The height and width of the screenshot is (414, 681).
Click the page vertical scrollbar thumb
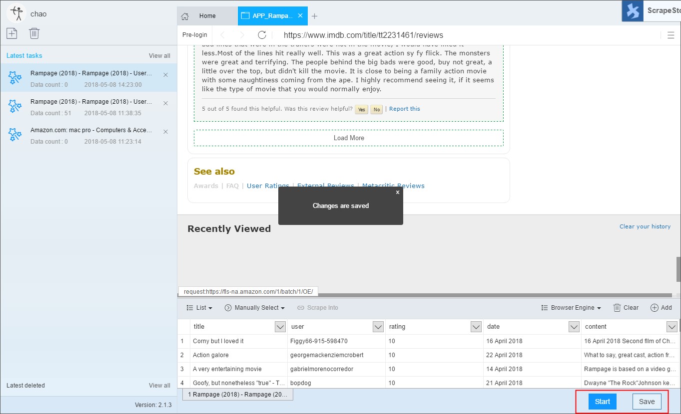pyautogui.click(x=679, y=269)
